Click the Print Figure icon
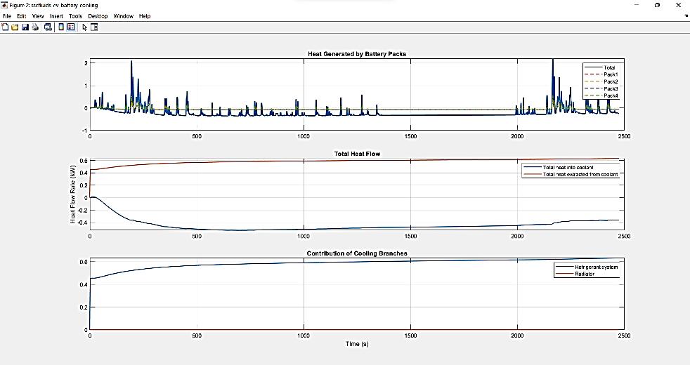Viewport: 690px width, 365px height. tap(35, 27)
